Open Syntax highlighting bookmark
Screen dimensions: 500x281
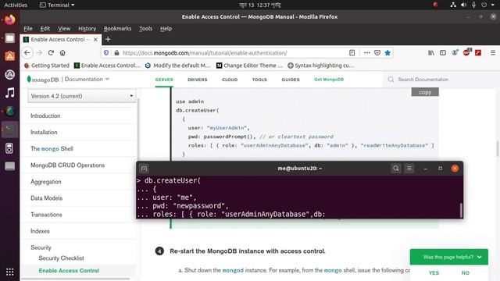tap(320, 66)
